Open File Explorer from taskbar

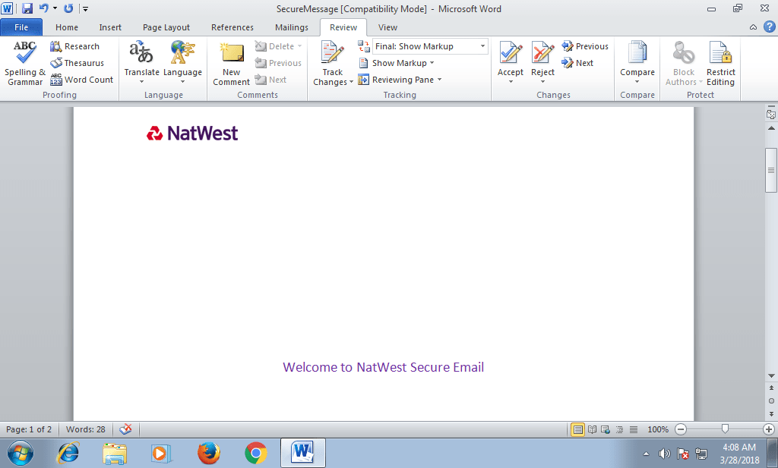(115, 453)
